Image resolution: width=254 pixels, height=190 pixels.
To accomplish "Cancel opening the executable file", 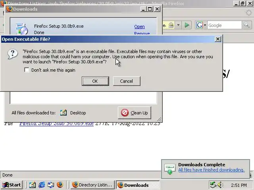I will 127,81.
